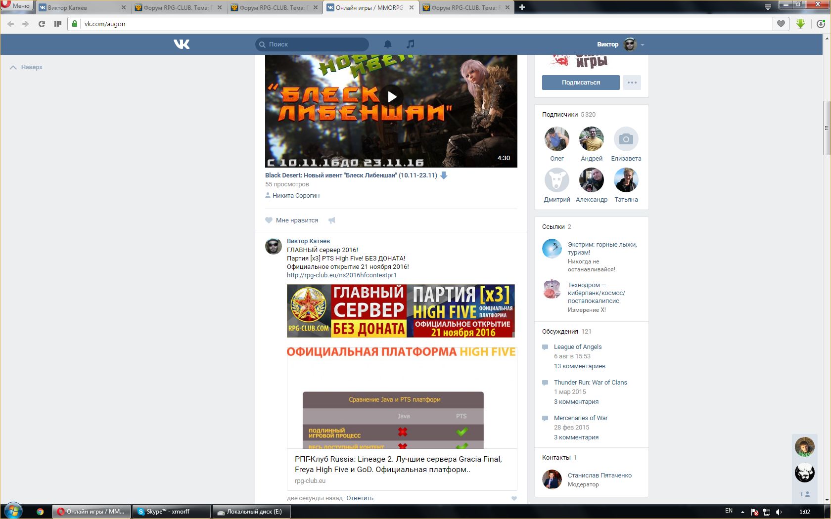Reload the current page
831x519 pixels.
(x=42, y=24)
